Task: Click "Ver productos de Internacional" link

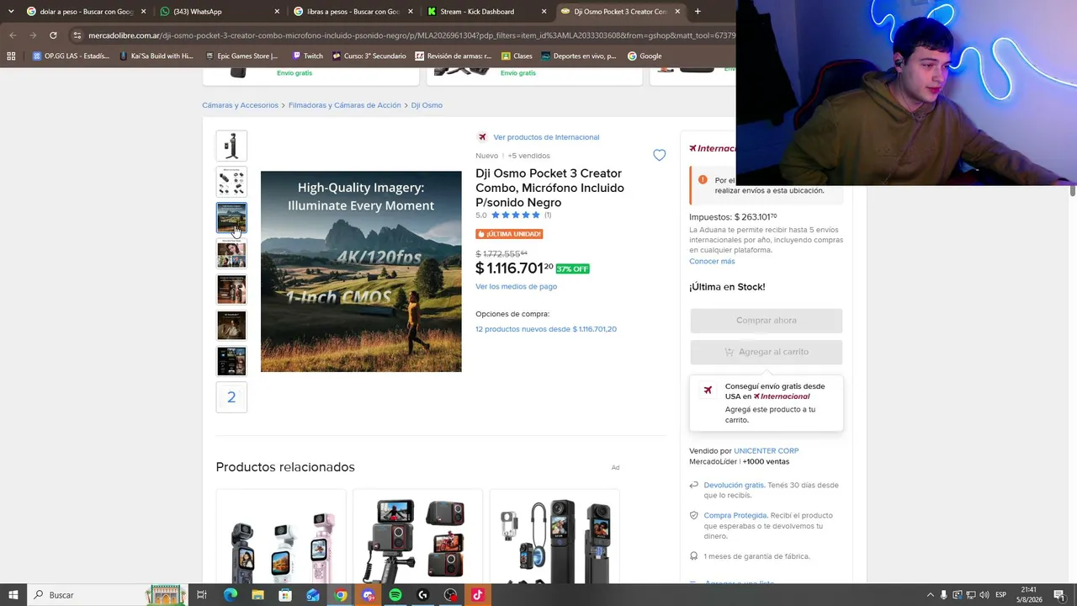Action: tap(546, 137)
